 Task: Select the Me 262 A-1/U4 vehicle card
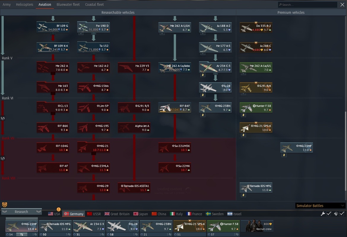175,27
